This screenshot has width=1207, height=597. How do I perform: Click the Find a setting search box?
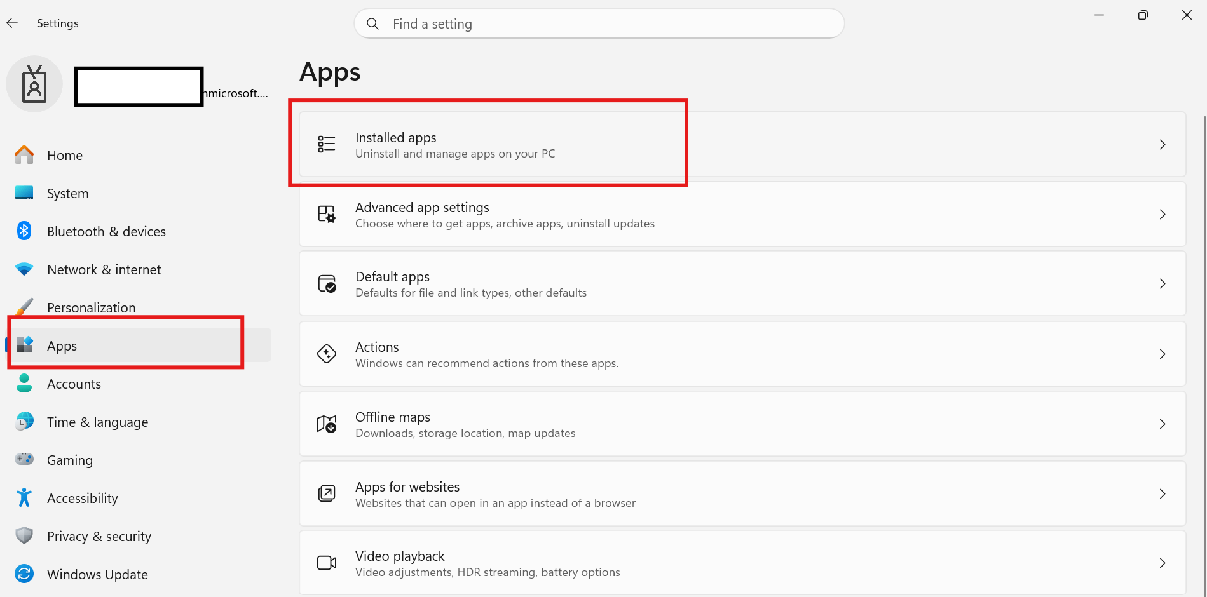[599, 23]
